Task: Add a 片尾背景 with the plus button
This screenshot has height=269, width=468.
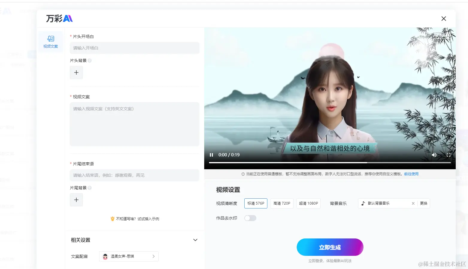Action: [76, 200]
